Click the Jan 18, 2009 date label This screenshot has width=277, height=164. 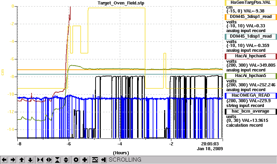tap(210, 149)
